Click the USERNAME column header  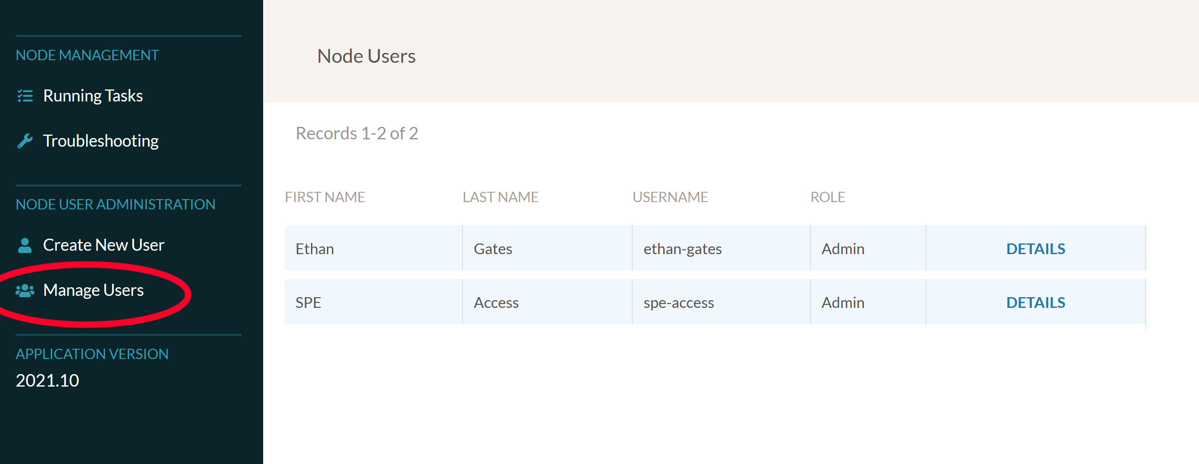tap(670, 197)
